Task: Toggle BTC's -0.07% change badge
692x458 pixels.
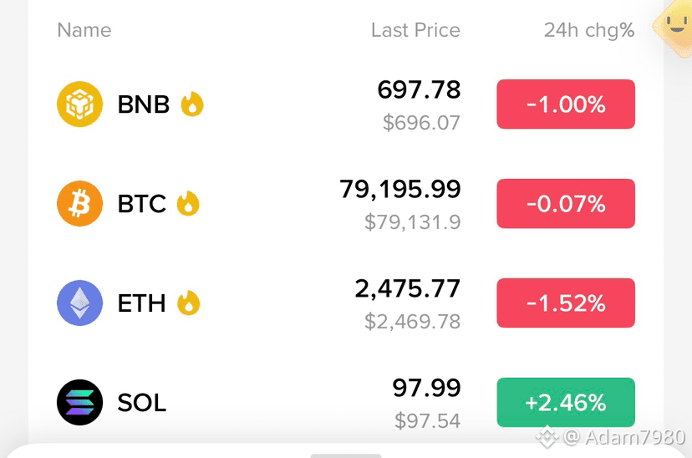Action: pyautogui.click(x=566, y=203)
